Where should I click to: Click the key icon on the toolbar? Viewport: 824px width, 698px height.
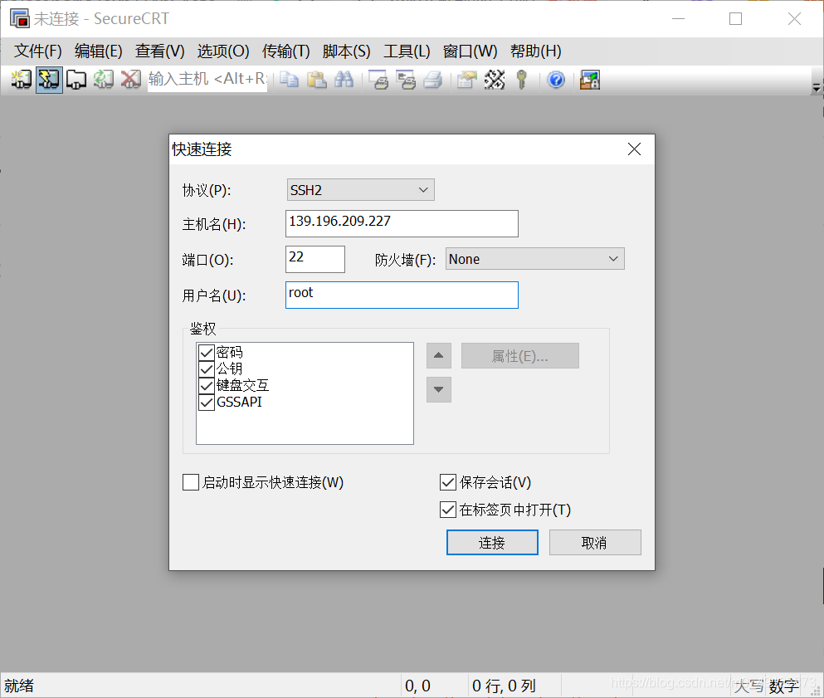click(521, 80)
